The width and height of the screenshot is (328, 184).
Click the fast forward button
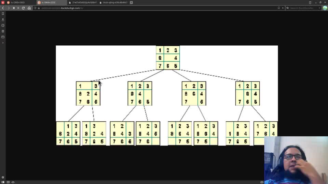[18, 8]
